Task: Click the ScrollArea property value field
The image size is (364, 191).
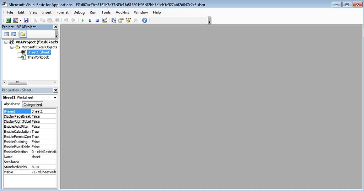Action: 44,162
